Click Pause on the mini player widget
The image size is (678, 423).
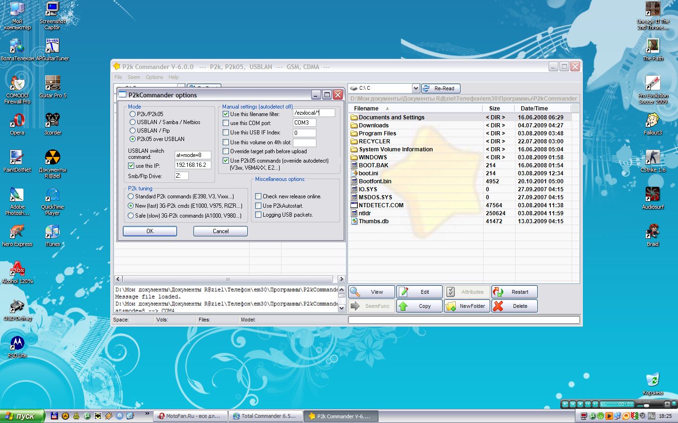pos(573,404)
